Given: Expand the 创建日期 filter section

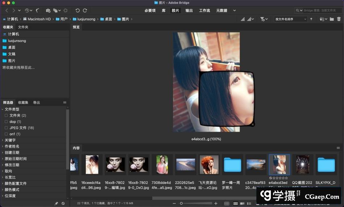Looking at the screenshot, I should tap(12, 153).
